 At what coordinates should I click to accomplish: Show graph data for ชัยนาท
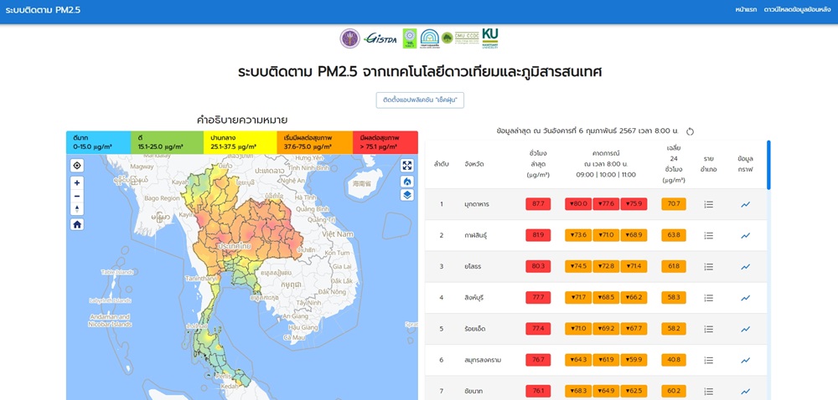[x=746, y=391]
